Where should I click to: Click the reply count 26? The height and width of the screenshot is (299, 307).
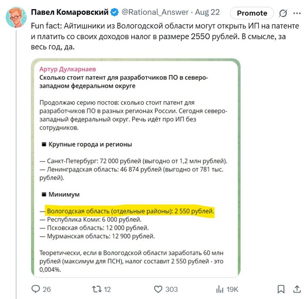coord(46,289)
